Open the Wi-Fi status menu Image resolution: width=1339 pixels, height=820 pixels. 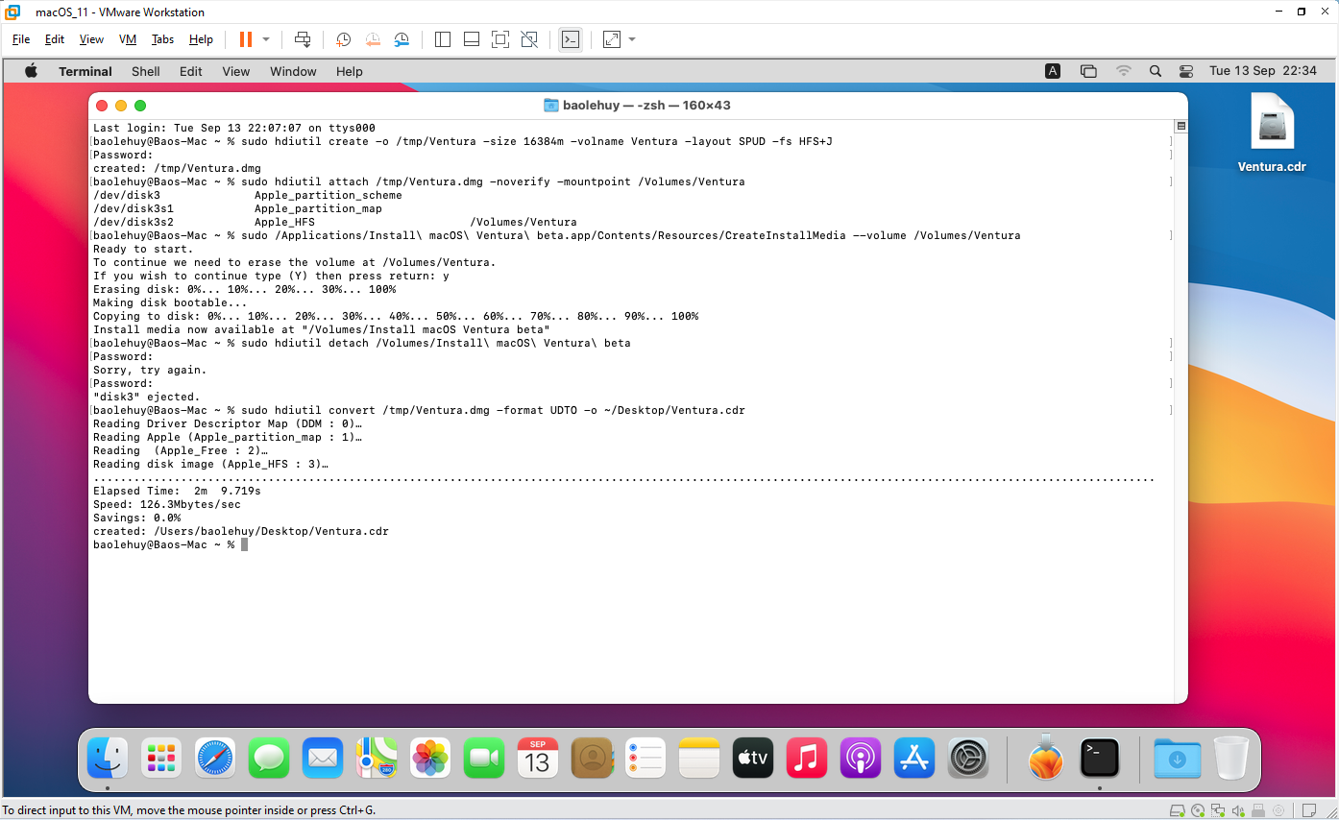click(x=1124, y=71)
